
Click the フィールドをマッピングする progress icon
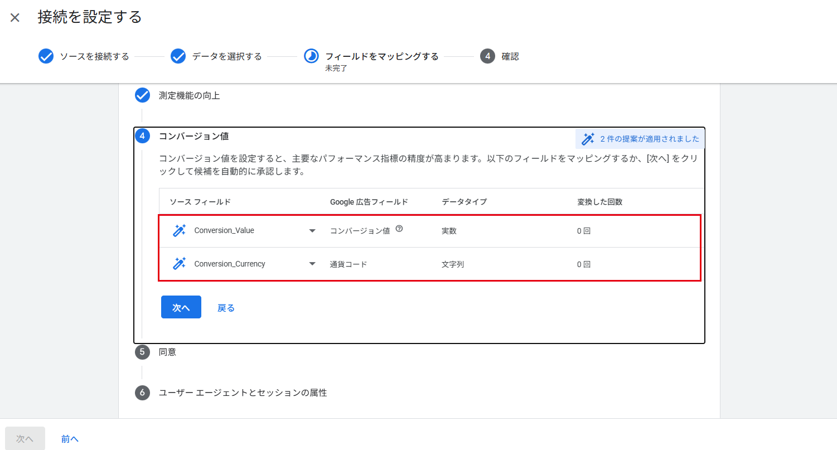[311, 56]
